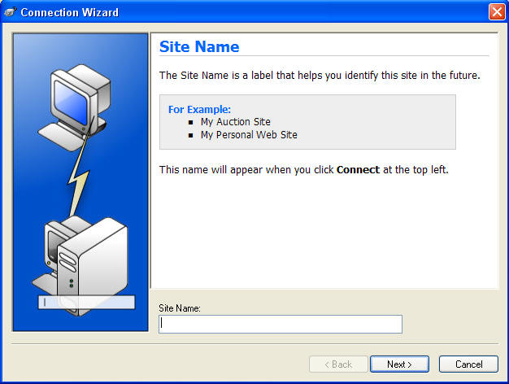Click the translucent bar over the server image

click(85, 303)
